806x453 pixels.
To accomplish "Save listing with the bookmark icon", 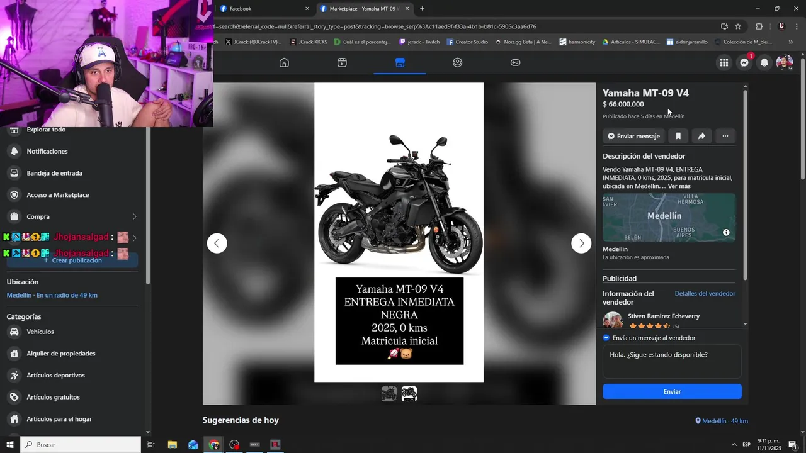I will [678, 136].
